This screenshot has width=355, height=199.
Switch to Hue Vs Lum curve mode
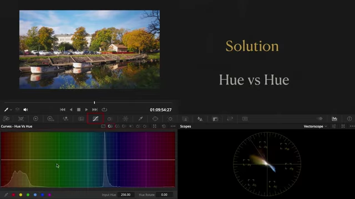[x=124, y=126]
